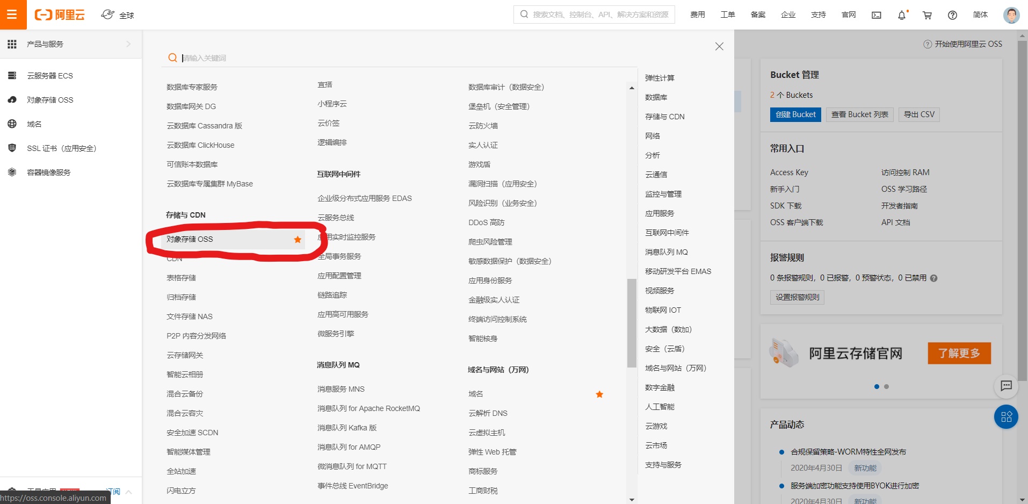The image size is (1028, 504).
Task: Focus the top global search box
Action: pyautogui.click(x=594, y=15)
